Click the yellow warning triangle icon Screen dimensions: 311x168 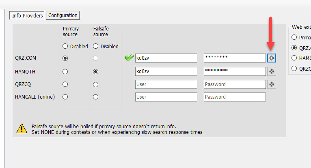(x=22, y=128)
